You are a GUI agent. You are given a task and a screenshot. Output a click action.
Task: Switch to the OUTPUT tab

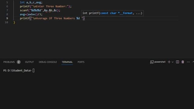click(29, 62)
